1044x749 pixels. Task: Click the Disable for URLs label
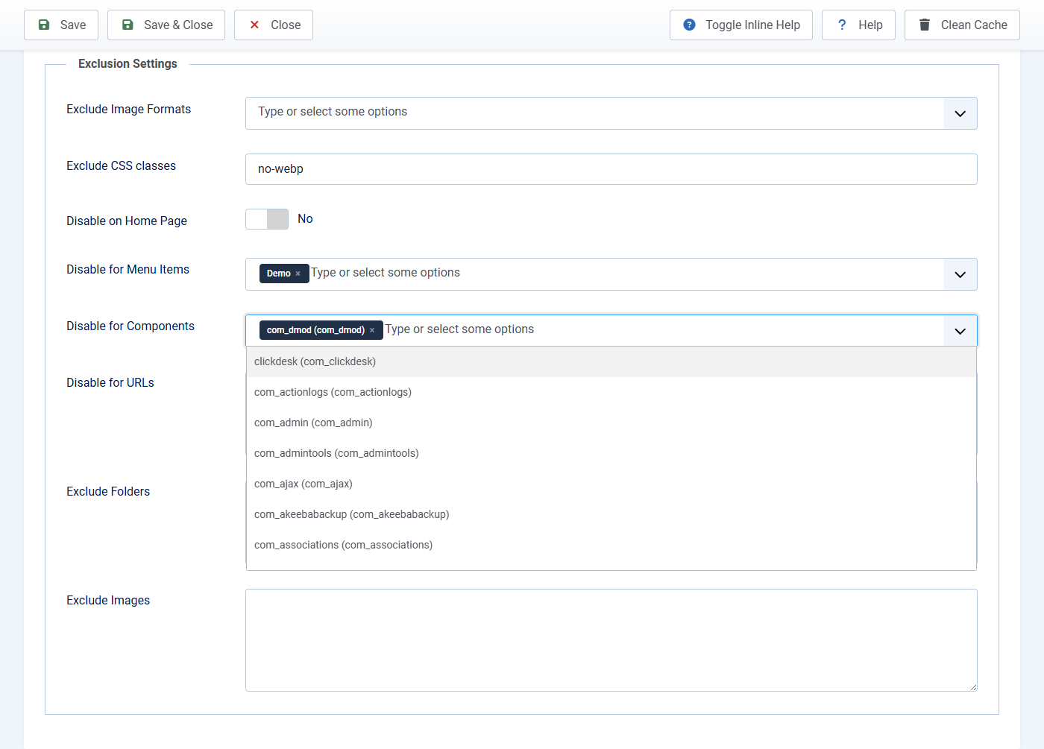point(110,383)
